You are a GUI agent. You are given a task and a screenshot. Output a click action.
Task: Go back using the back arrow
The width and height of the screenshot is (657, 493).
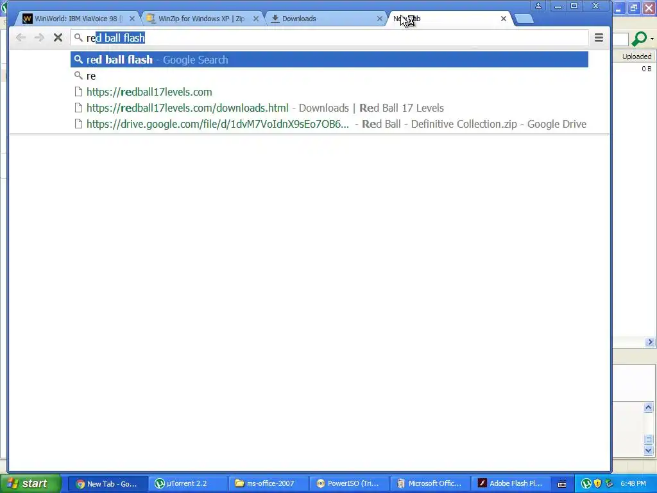21,38
